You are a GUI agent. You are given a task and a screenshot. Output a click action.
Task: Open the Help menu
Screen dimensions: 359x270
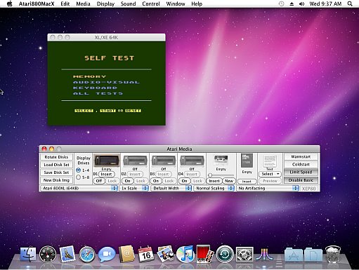tap(197, 4)
